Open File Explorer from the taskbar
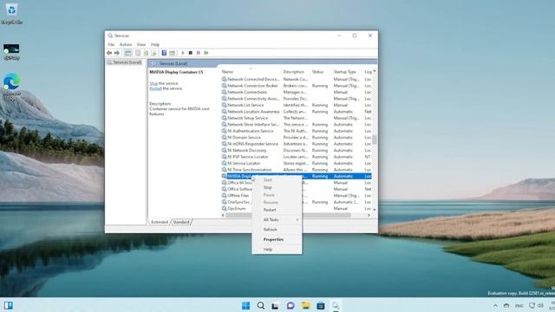 coord(306,306)
